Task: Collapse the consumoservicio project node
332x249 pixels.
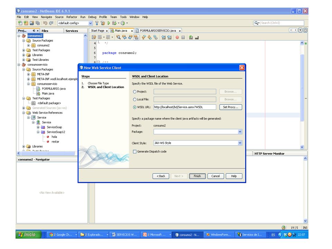Action: (x=19, y=65)
